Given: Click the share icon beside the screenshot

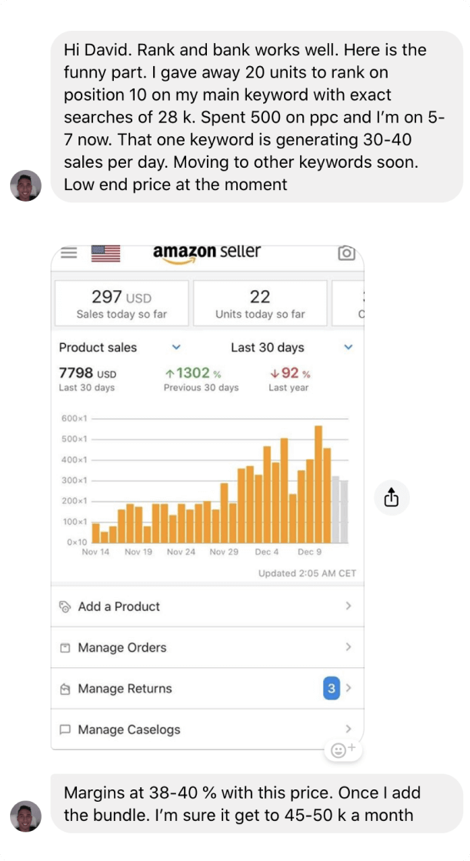Looking at the screenshot, I should click(x=392, y=497).
